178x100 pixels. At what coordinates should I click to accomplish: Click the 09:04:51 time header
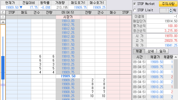(x=68, y=13)
